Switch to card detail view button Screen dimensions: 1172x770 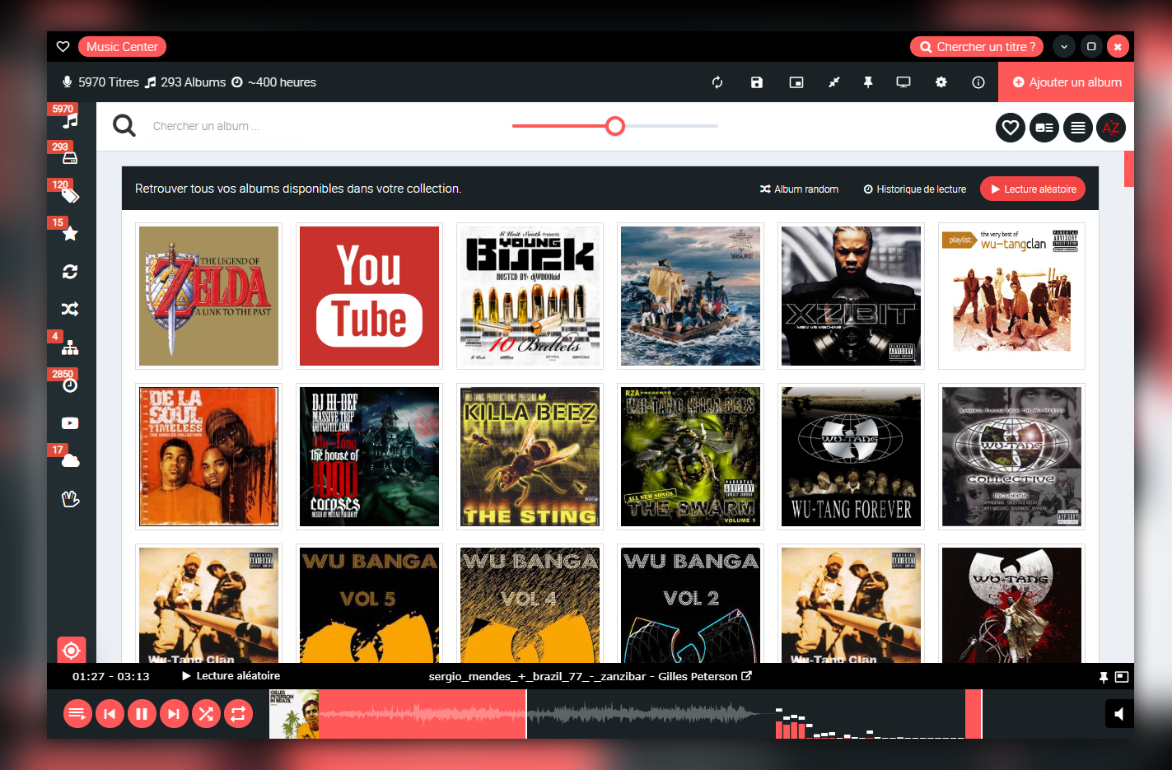(x=1044, y=128)
